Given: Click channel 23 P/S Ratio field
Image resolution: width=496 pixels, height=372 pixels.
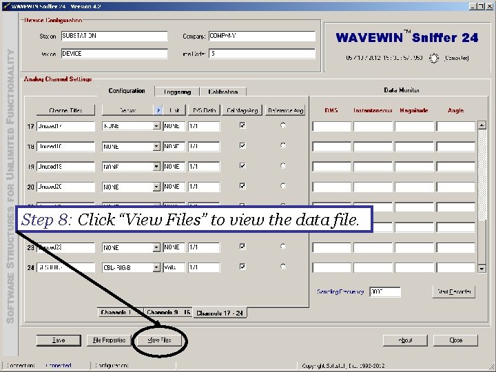Looking at the screenshot, I should (204, 247).
